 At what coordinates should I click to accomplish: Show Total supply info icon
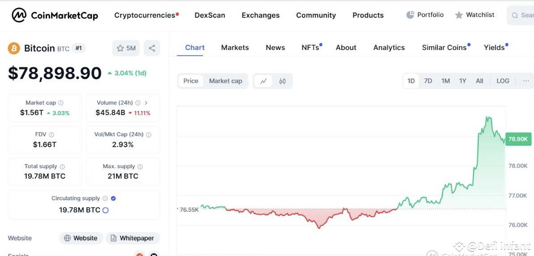point(62,167)
